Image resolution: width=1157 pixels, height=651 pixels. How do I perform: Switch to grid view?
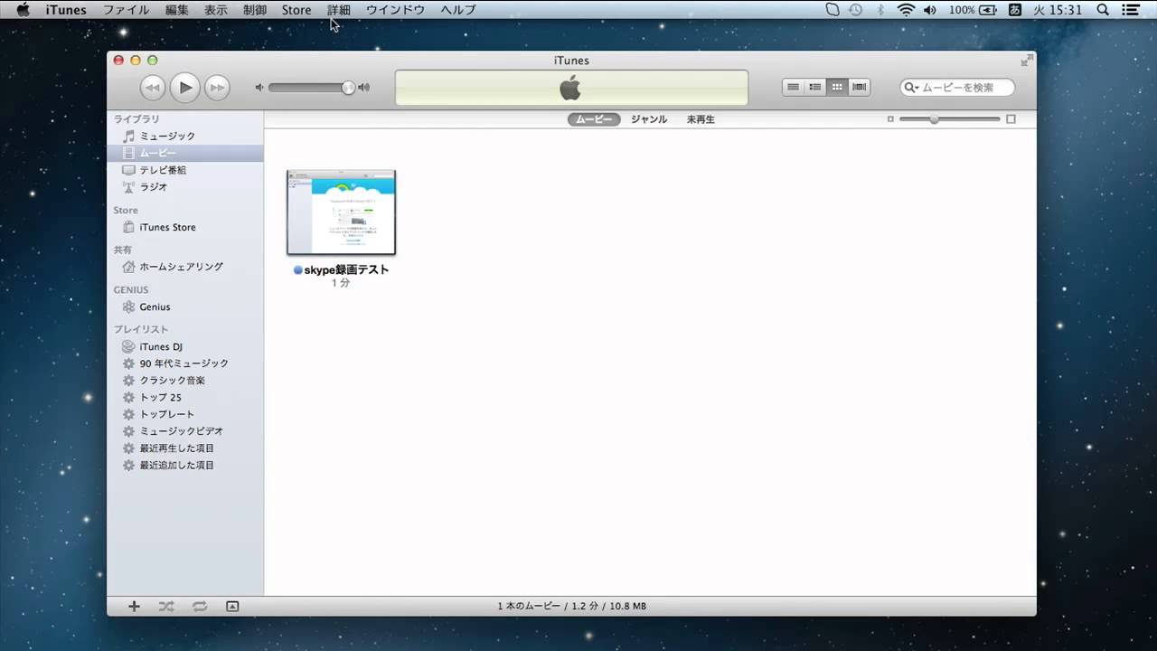point(837,87)
